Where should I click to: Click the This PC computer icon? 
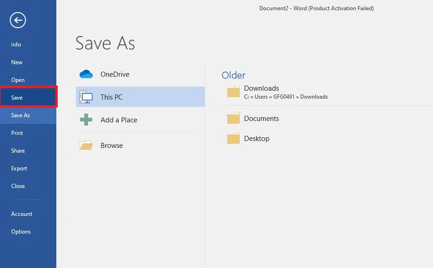(x=86, y=97)
